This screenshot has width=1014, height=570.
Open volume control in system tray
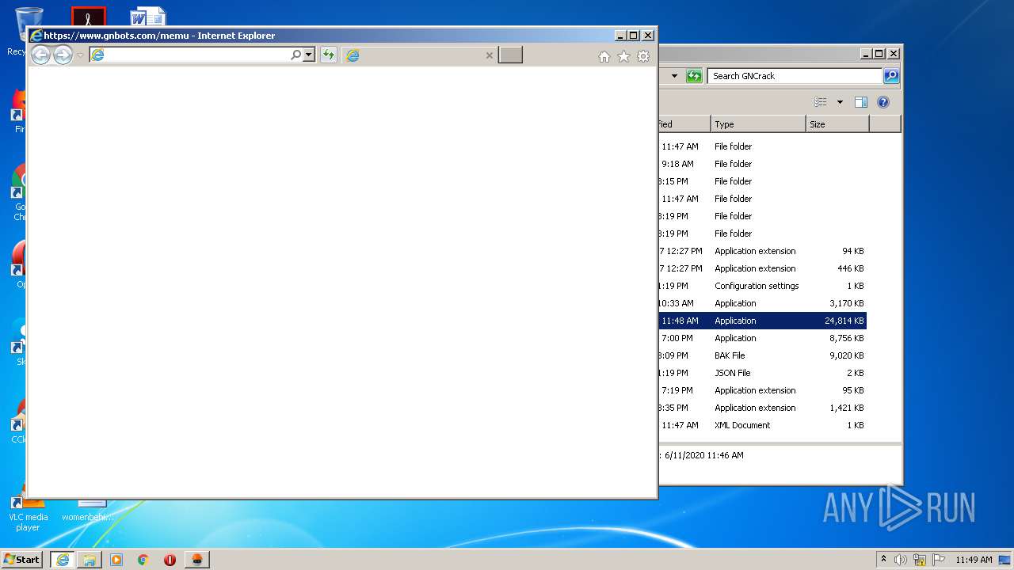click(x=901, y=559)
